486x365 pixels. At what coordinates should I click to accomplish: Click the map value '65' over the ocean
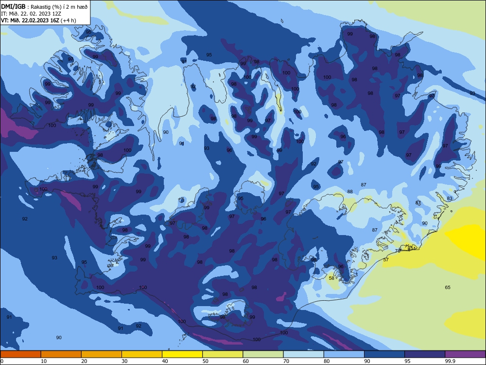coord(448,288)
